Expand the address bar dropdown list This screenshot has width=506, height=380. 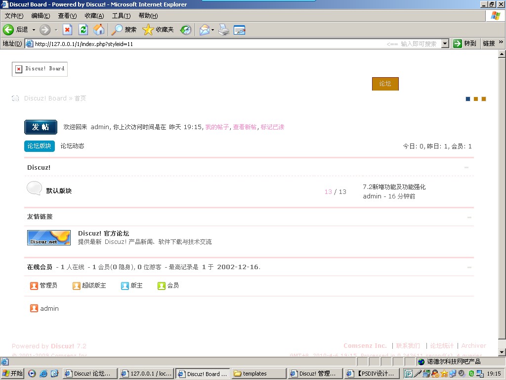[x=445, y=44]
